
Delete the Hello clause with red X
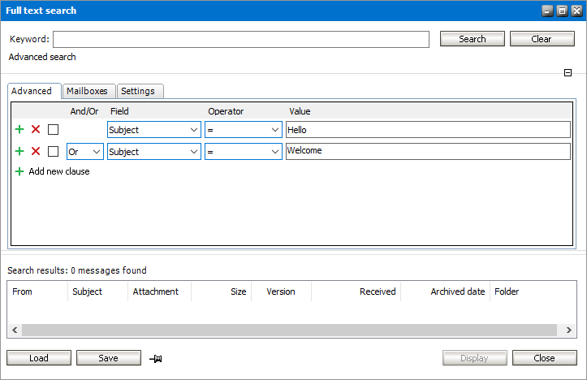point(36,129)
